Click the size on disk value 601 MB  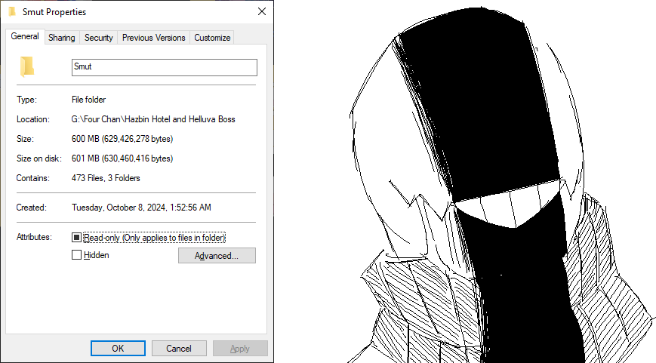tap(122, 158)
